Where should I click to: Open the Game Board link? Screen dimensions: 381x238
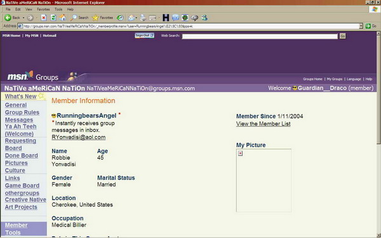[22, 185]
